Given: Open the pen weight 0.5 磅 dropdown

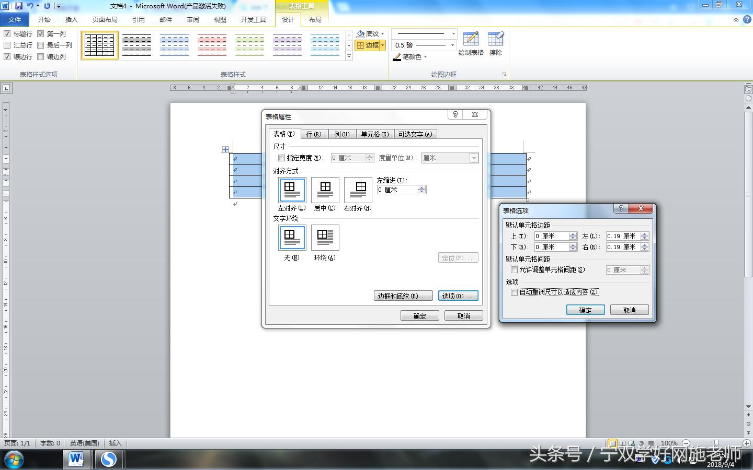Looking at the screenshot, I should coord(452,45).
